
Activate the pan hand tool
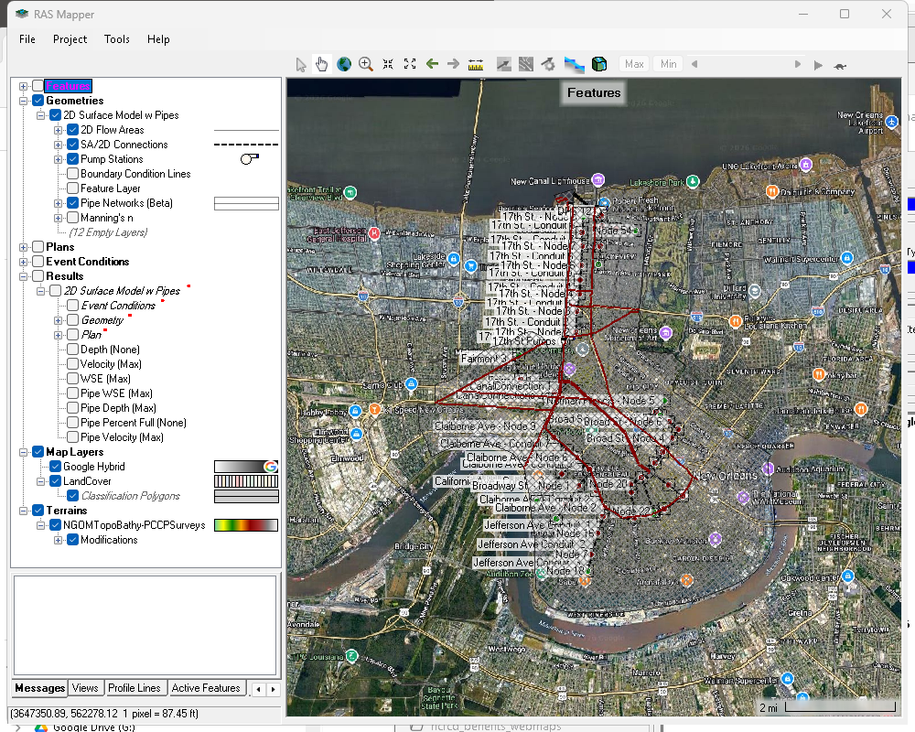point(321,64)
